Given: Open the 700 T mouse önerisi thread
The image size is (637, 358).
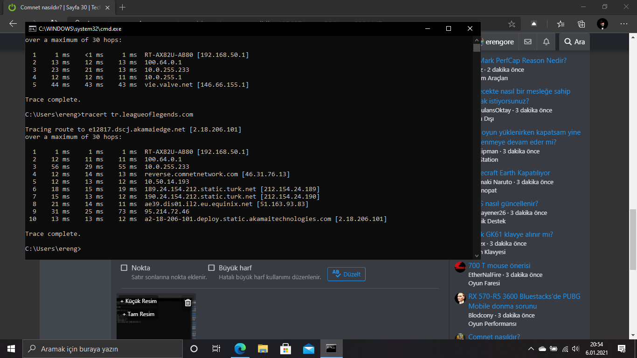Looking at the screenshot, I should [x=499, y=266].
